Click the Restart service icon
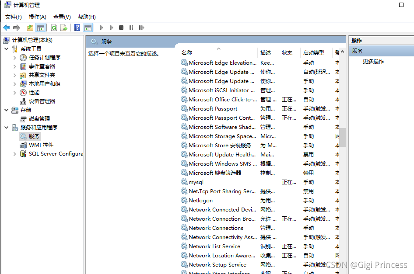The height and width of the screenshot is (274, 414). point(141,28)
